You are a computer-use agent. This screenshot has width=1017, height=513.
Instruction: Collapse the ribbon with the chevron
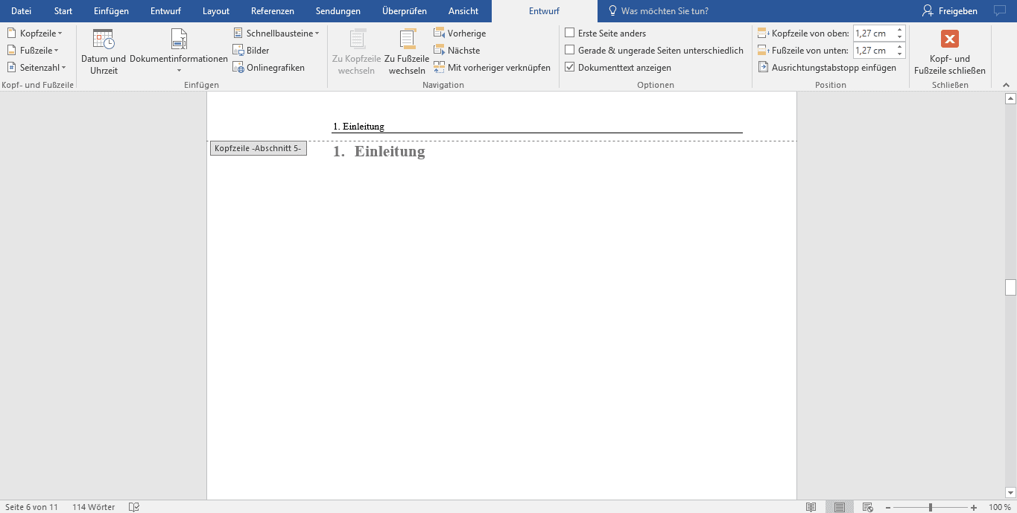click(1007, 85)
